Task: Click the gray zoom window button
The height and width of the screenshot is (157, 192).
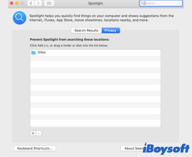Action: click(x=22, y=3)
